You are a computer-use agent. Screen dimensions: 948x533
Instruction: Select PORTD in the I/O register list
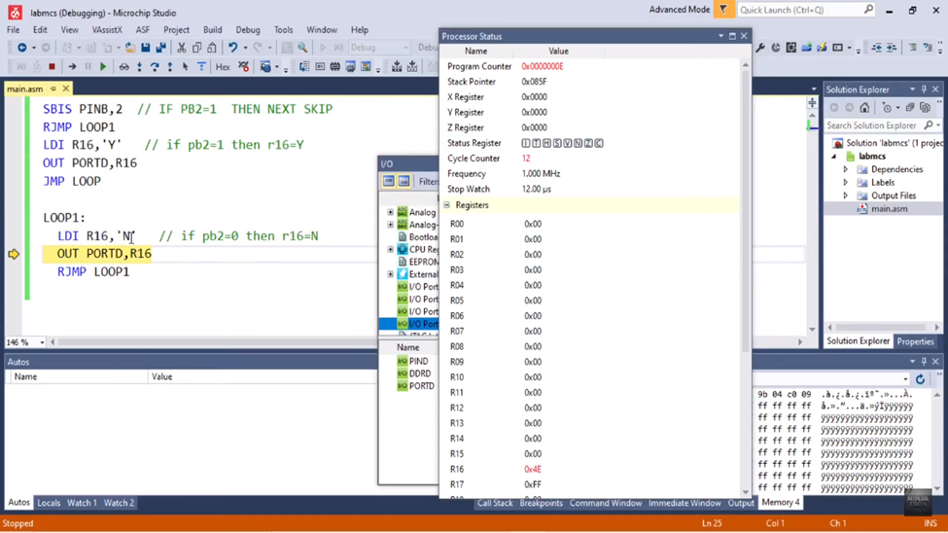(421, 386)
